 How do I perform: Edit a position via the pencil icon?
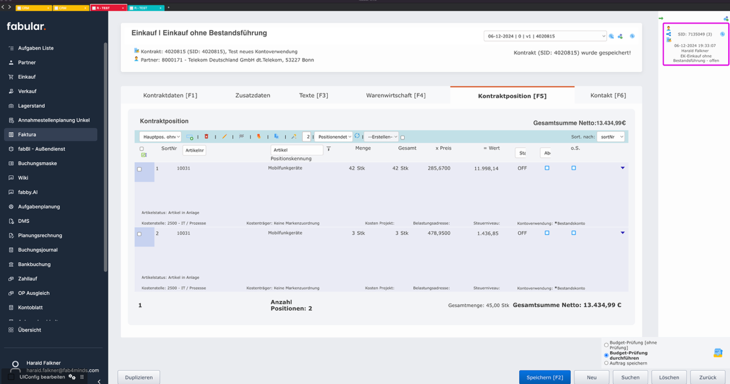225,137
